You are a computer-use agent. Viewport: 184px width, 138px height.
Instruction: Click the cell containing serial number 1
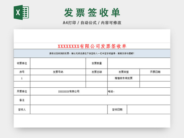pyautogui.click(x=22, y=78)
